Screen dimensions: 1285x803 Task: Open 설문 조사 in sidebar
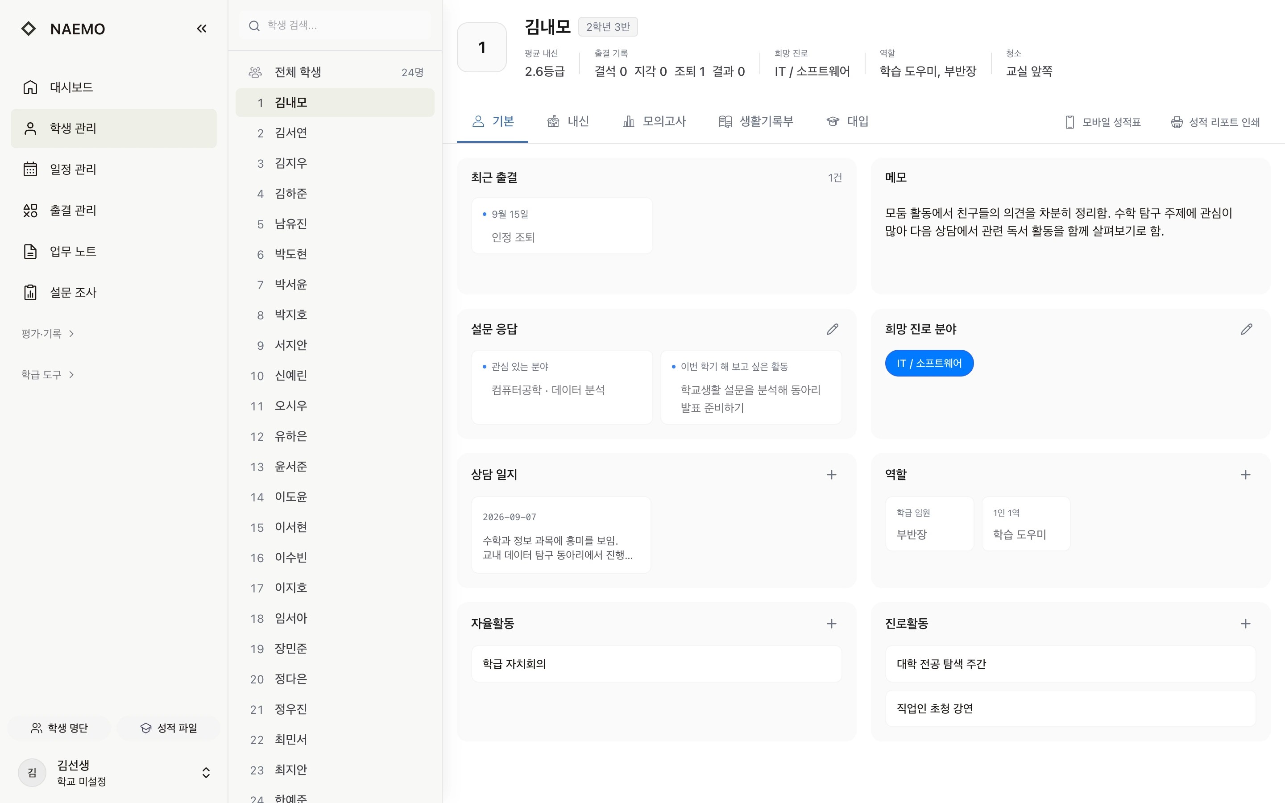(114, 292)
